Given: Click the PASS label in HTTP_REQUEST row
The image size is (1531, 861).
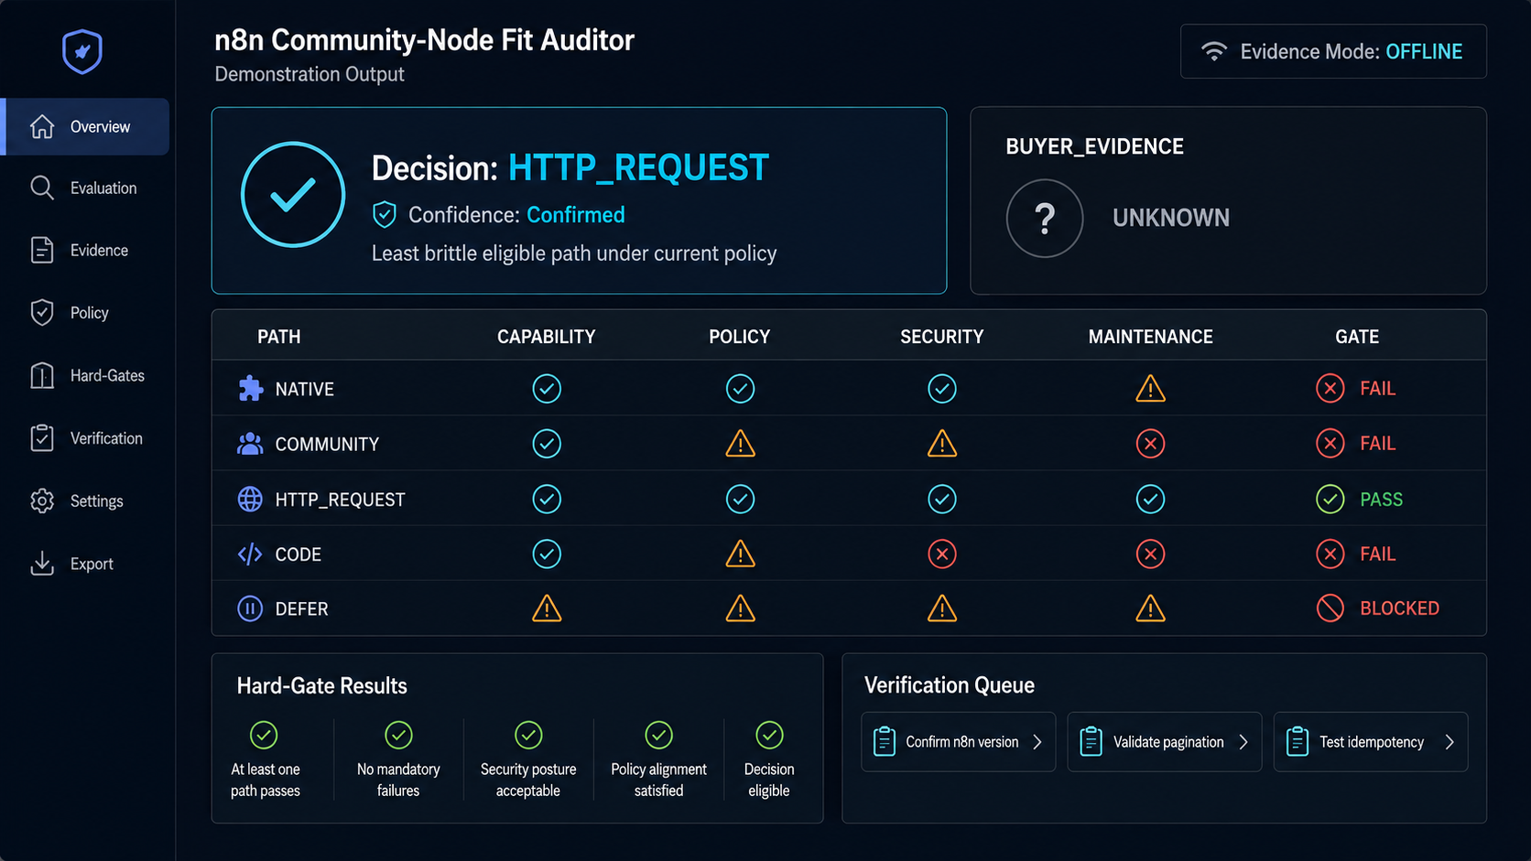Looking at the screenshot, I should [x=1382, y=500].
